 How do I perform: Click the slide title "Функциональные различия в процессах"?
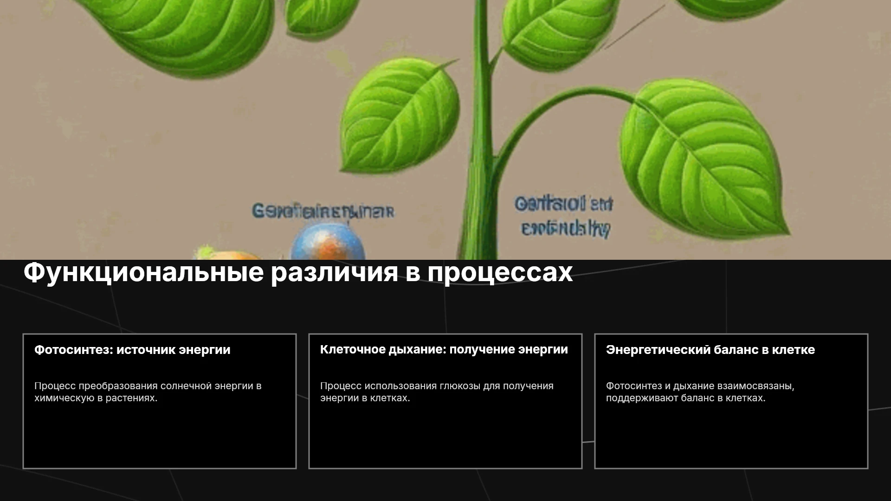tap(298, 273)
